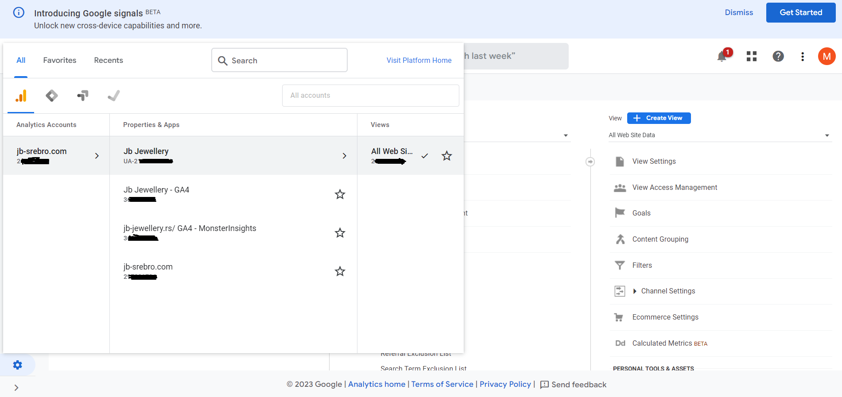The image size is (842, 397).
Task: Open Content Grouping
Action: tap(660, 239)
